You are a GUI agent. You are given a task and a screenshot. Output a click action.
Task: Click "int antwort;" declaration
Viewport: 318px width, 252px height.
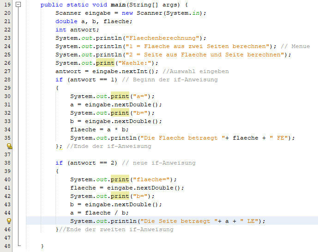(77, 30)
